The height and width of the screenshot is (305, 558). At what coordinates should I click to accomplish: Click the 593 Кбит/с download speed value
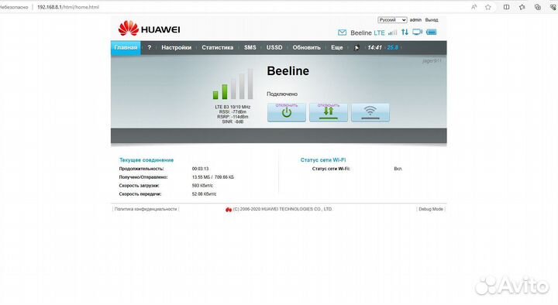pos(202,186)
